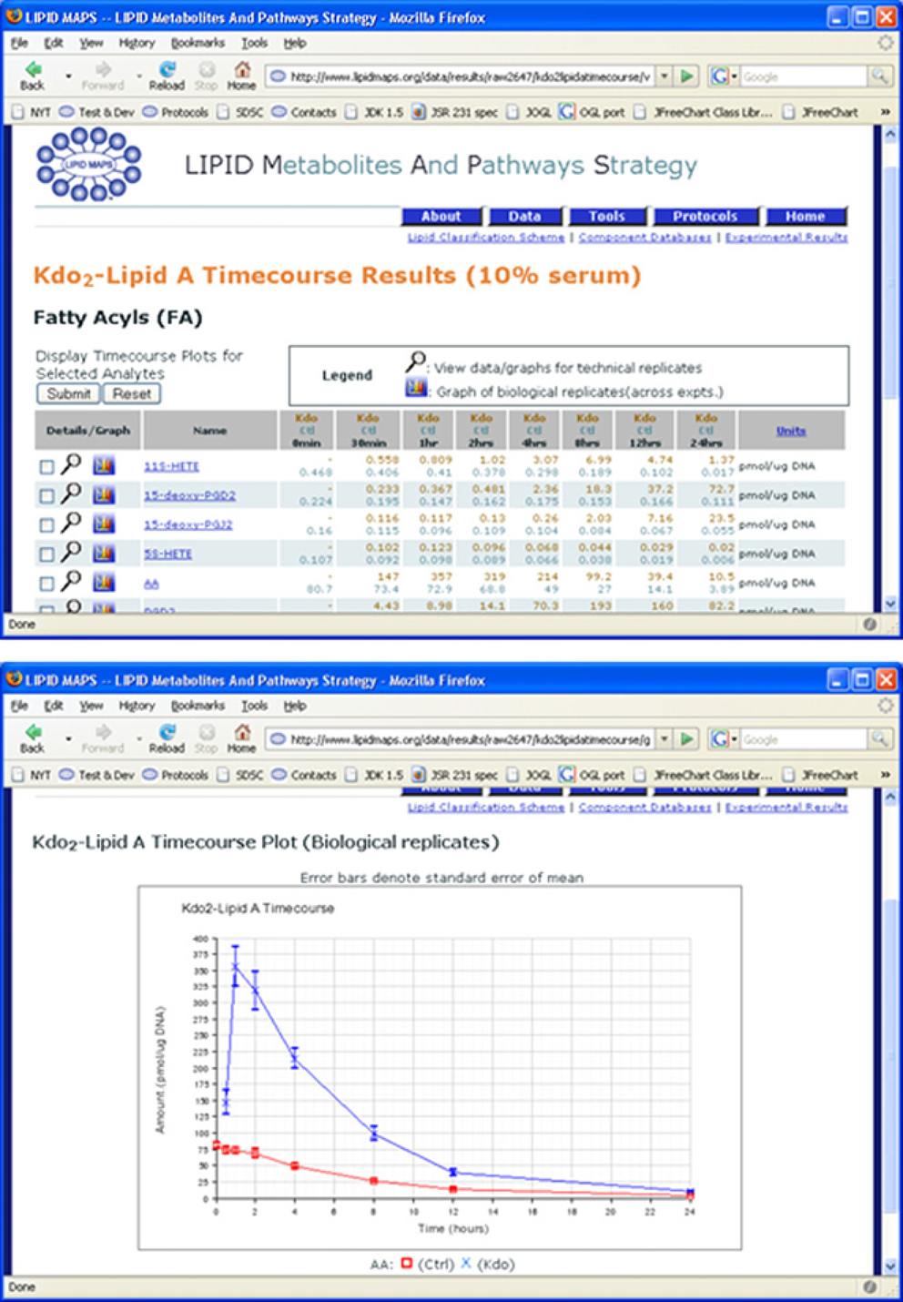The height and width of the screenshot is (1302, 903).
Task: Tick the checkbox for 11S-HETE
Action: (x=46, y=466)
